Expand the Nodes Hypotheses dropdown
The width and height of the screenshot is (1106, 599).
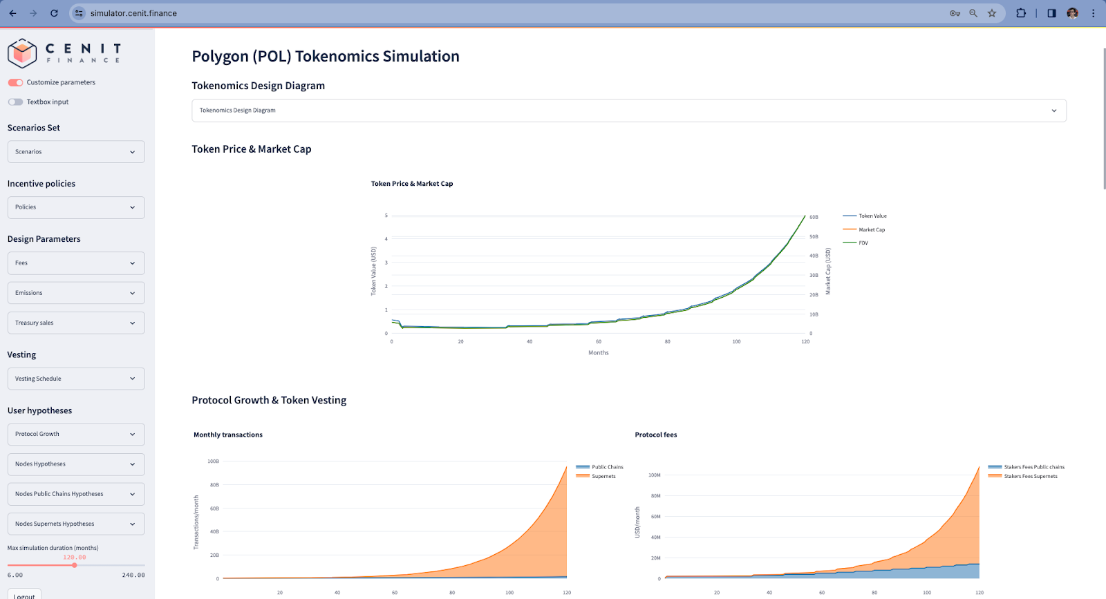pos(76,464)
